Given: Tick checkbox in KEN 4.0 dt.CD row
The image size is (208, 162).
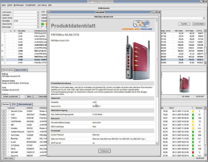Looking at the screenshot, I should click(5, 51).
